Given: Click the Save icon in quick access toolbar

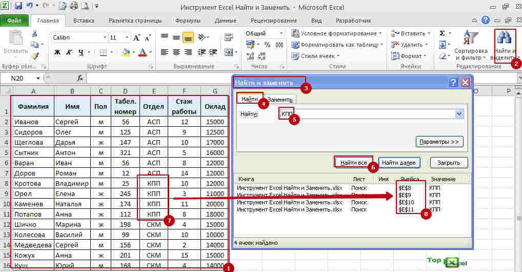Looking at the screenshot, I should [x=18, y=7].
